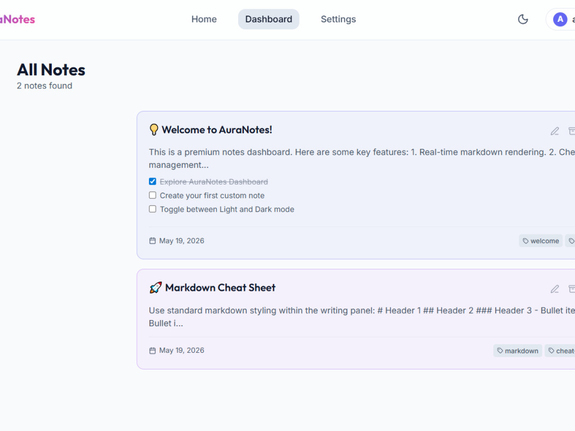
Task: Filter by the welcome tag
Action: 541,241
